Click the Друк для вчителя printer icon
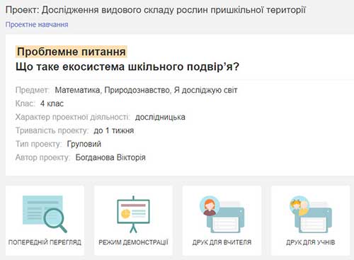Screen dimensions: 354x260 (222, 214)
